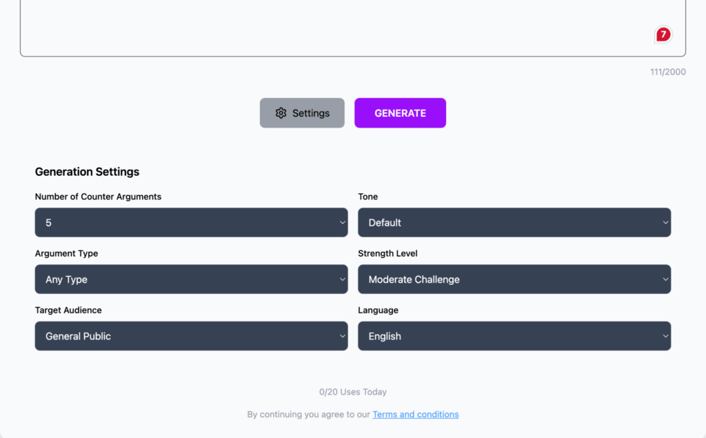Click the Argument Type chevron arrow
The height and width of the screenshot is (438, 706).
343,279
